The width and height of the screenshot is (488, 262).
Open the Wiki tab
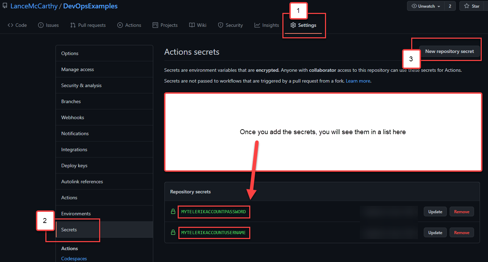coord(198,25)
